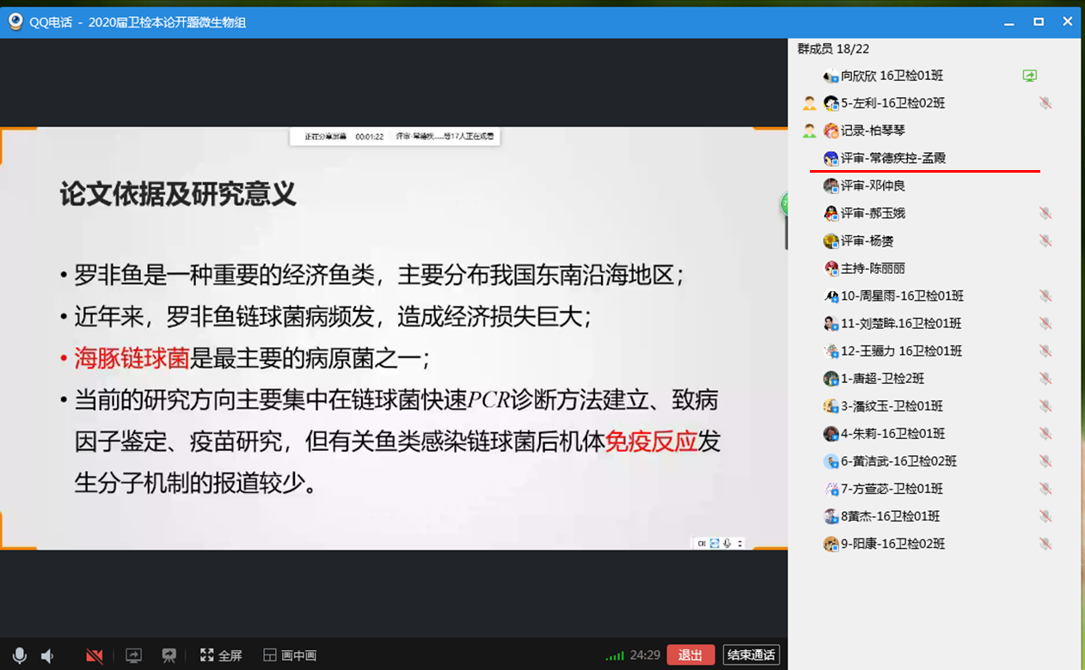Click the red 退出 button
1085x670 pixels.
click(x=690, y=655)
